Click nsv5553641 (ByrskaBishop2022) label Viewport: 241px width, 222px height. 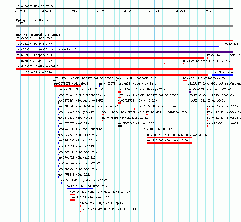click(85, 180)
